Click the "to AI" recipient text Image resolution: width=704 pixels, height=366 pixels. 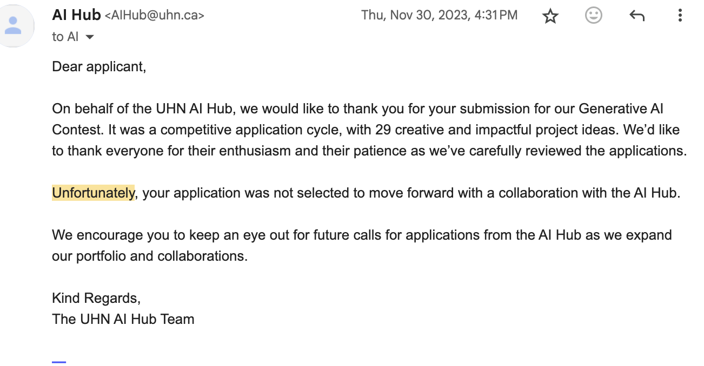click(65, 37)
